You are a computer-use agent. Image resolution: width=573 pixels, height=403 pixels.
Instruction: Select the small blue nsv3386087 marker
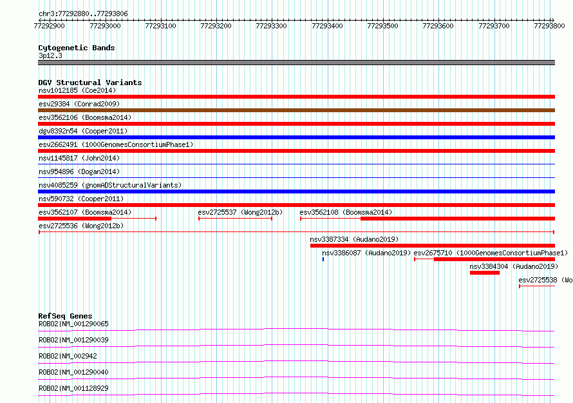point(323,259)
